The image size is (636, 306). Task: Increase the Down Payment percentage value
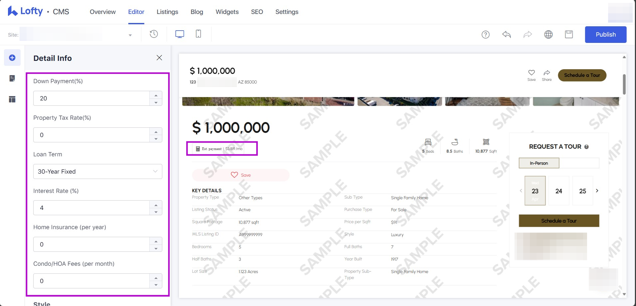pos(156,95)
